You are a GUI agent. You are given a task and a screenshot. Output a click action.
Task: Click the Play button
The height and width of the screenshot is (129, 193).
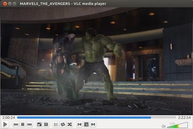5,124
